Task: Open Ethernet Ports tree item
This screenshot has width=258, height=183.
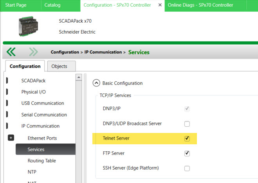Action: click(x=42, y=138)
